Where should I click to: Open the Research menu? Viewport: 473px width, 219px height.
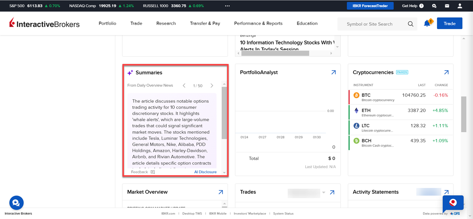coord(166,23)
